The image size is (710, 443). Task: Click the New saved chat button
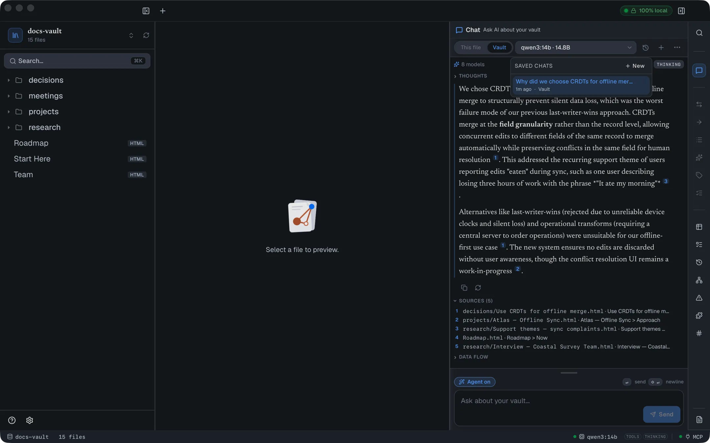(635, 66)
